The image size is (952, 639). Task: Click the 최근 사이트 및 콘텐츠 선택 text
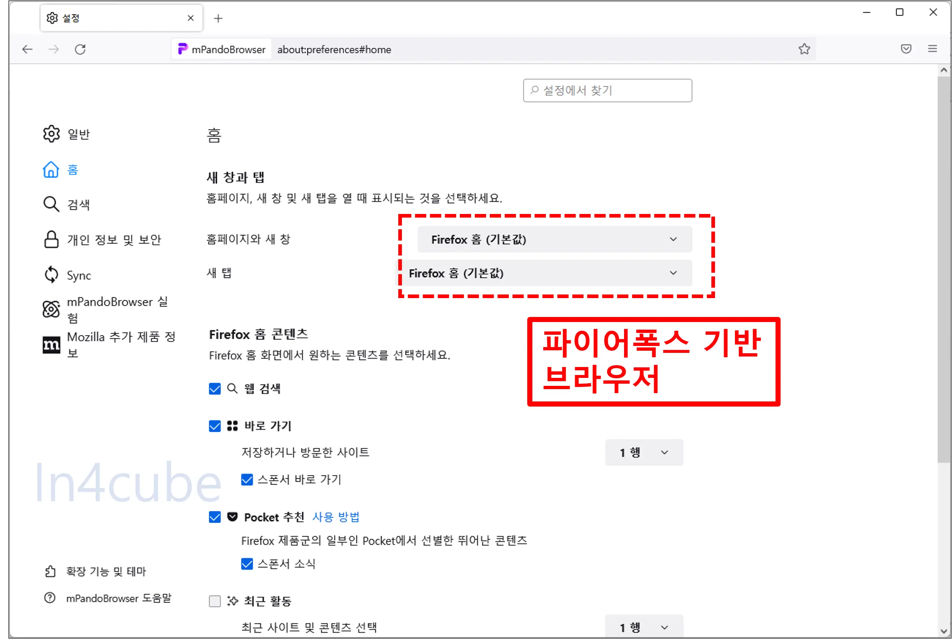(309, 627)
